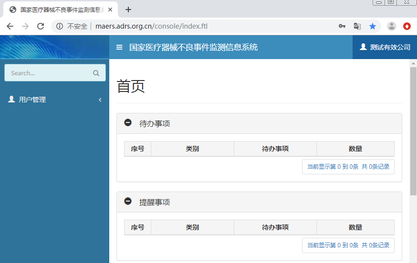Click the sidebar Search input field
This screenshot has width=417, height=263.
(48, 73)
